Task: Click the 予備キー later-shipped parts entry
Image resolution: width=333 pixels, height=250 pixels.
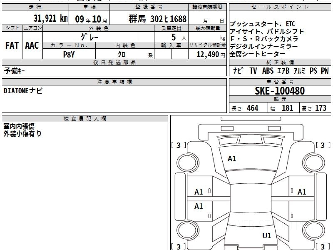Action: coord(14,71)
